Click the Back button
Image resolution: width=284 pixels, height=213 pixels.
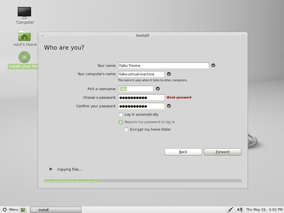[183, 152]
